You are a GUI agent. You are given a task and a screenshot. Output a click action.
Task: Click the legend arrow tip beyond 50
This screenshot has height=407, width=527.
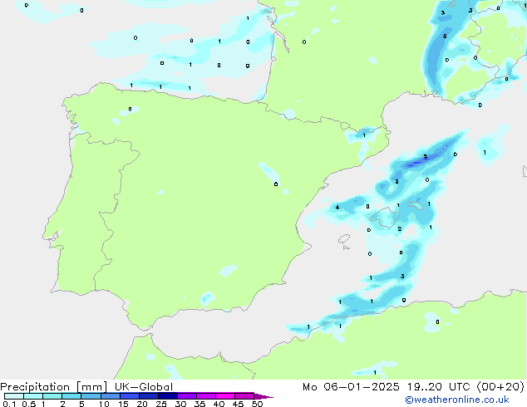263,396
